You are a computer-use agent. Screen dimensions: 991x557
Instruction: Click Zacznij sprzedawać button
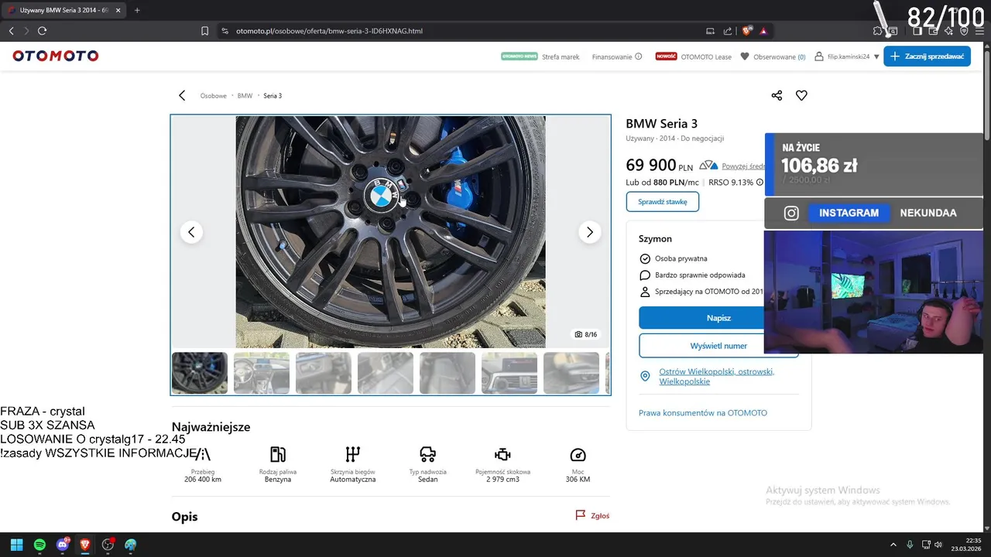(927, 56)
